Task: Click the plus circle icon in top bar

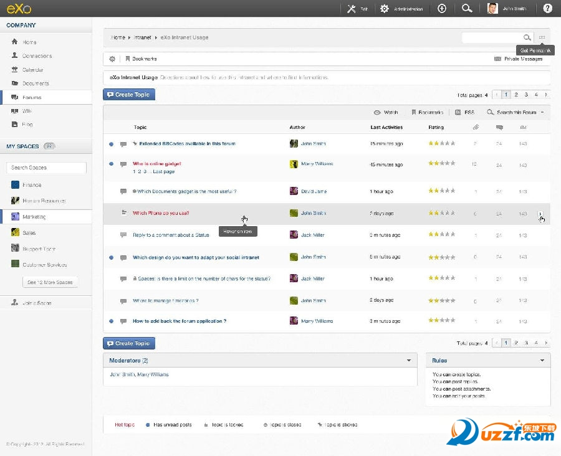Action: (x=442, y=9)
